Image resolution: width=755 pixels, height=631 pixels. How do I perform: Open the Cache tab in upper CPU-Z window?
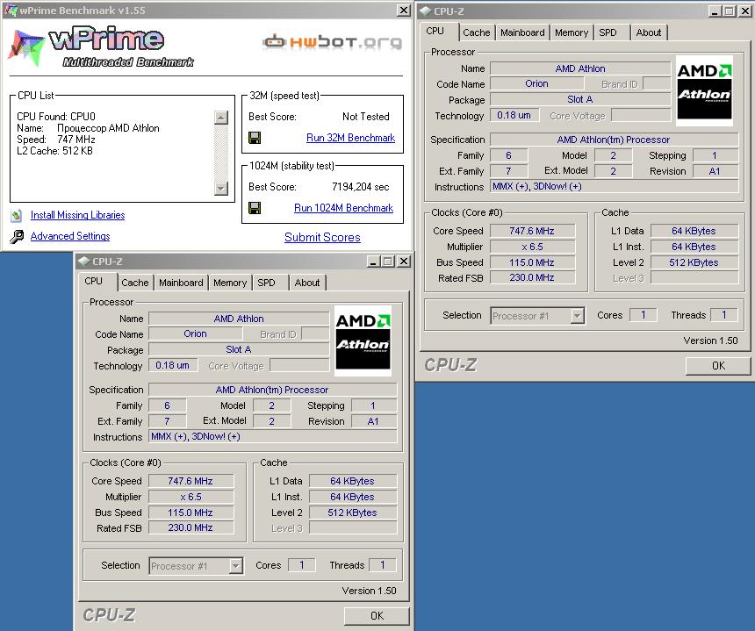click(476, 32)
